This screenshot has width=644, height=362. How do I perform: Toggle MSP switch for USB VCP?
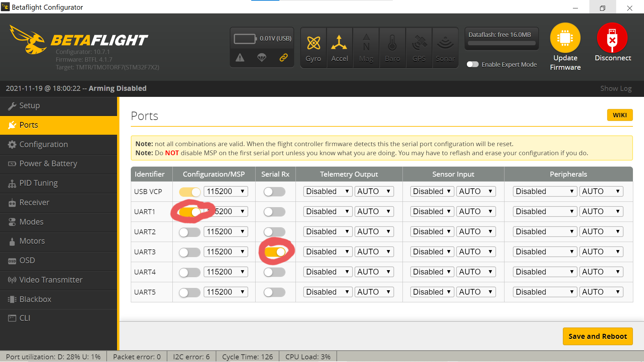tap(190, 192)
